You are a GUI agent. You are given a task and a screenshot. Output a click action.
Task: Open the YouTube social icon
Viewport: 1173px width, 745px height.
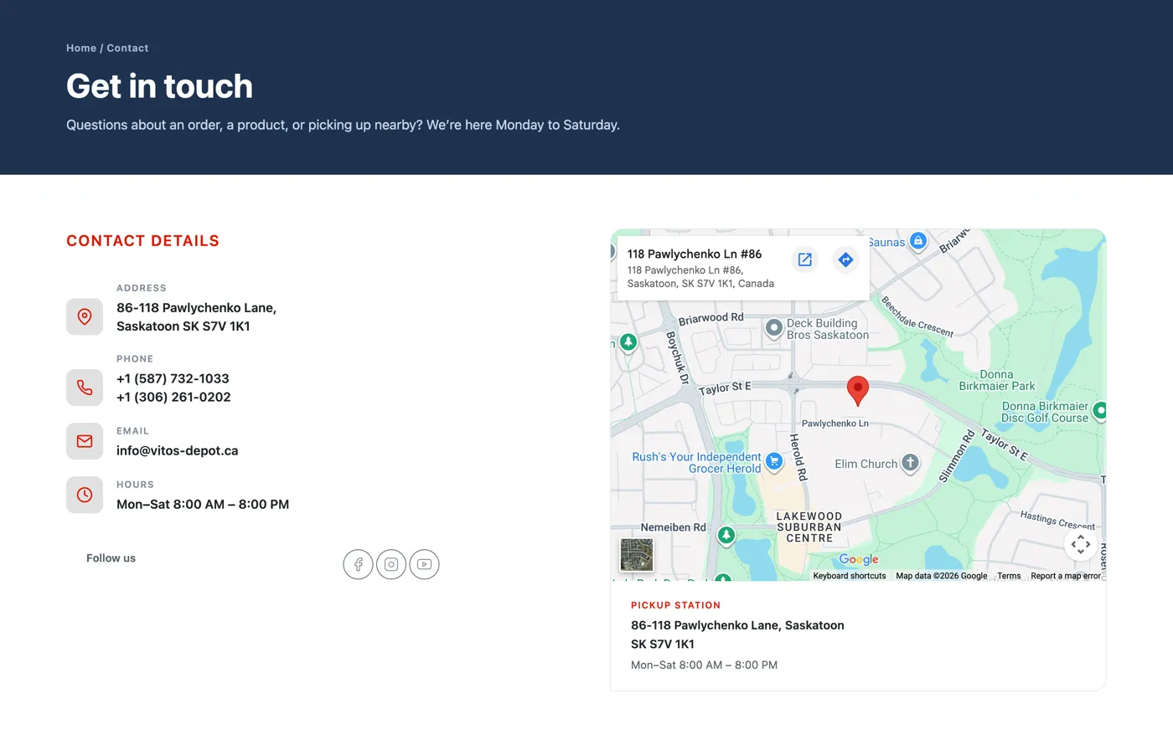pyautogui.click(x=424, y=564)
